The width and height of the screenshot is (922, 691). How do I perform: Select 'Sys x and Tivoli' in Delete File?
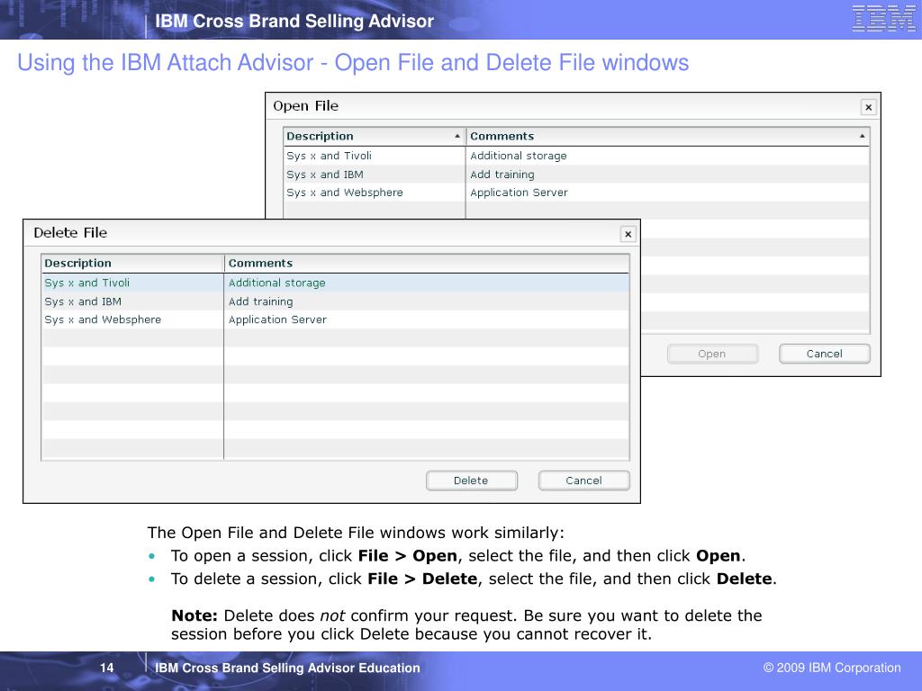87,283
